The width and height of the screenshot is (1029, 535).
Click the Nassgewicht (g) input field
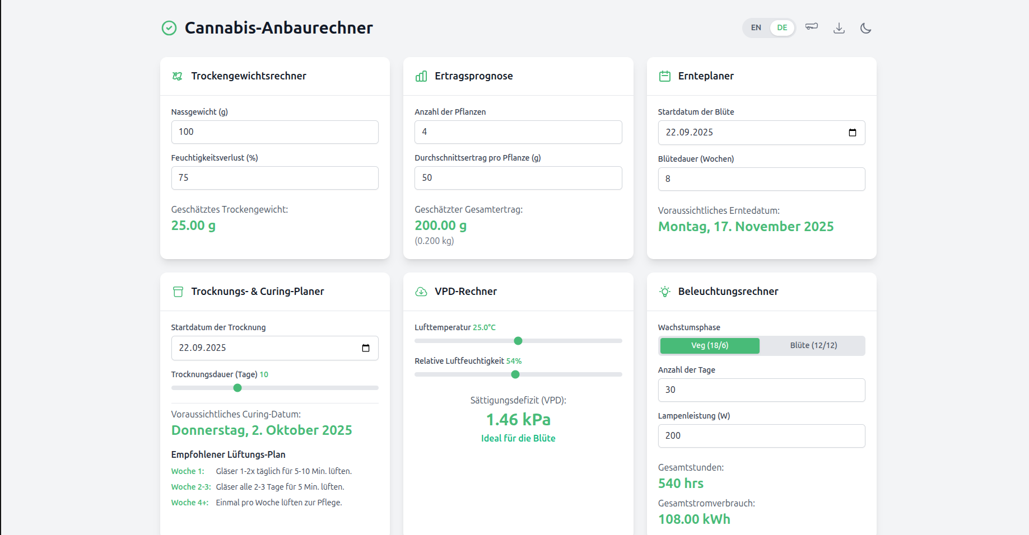point(274,132)
